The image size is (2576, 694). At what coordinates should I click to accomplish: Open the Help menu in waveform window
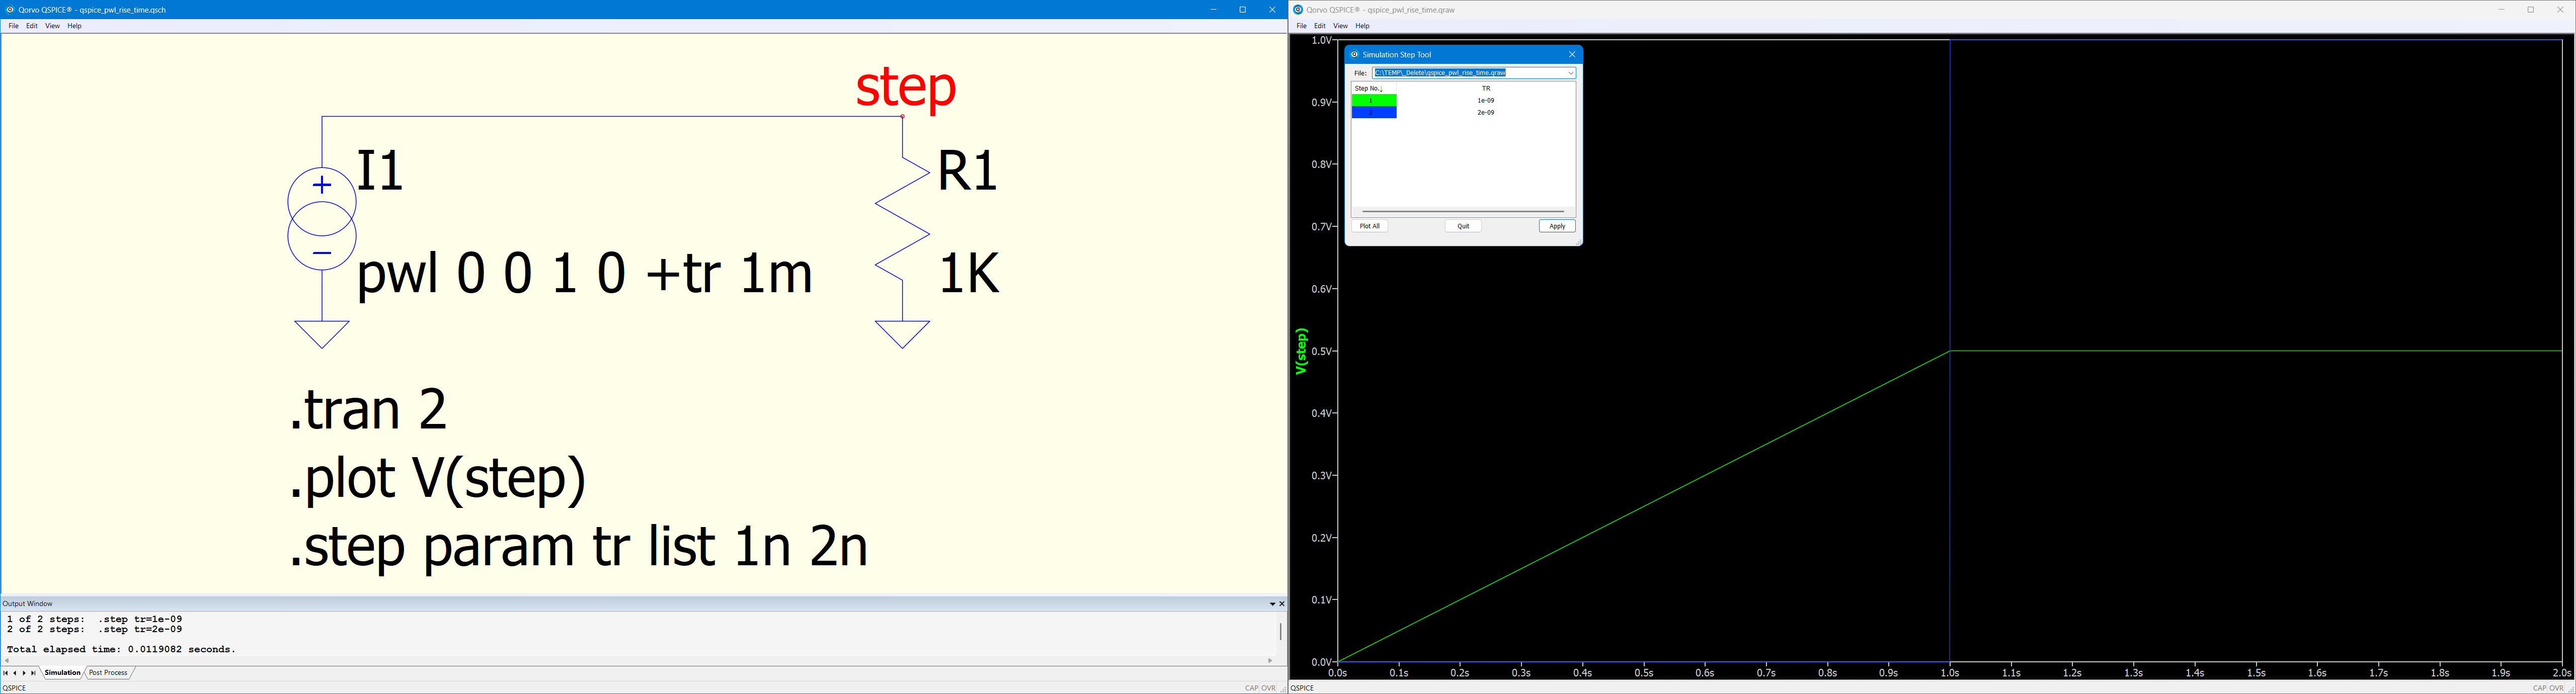click(1363, 26)
